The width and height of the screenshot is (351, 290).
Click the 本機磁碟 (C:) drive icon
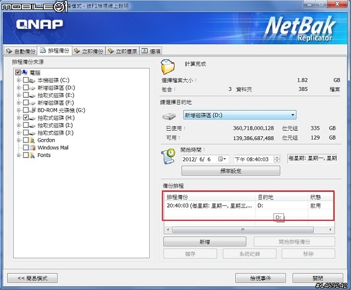[x=32, y=80]
